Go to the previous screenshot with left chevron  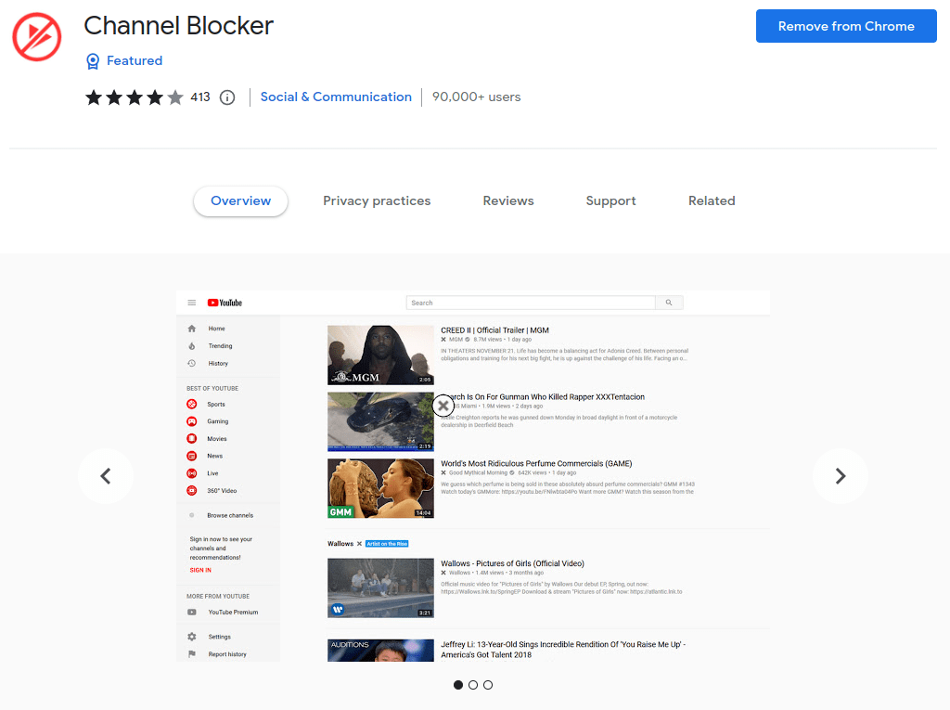106,476
